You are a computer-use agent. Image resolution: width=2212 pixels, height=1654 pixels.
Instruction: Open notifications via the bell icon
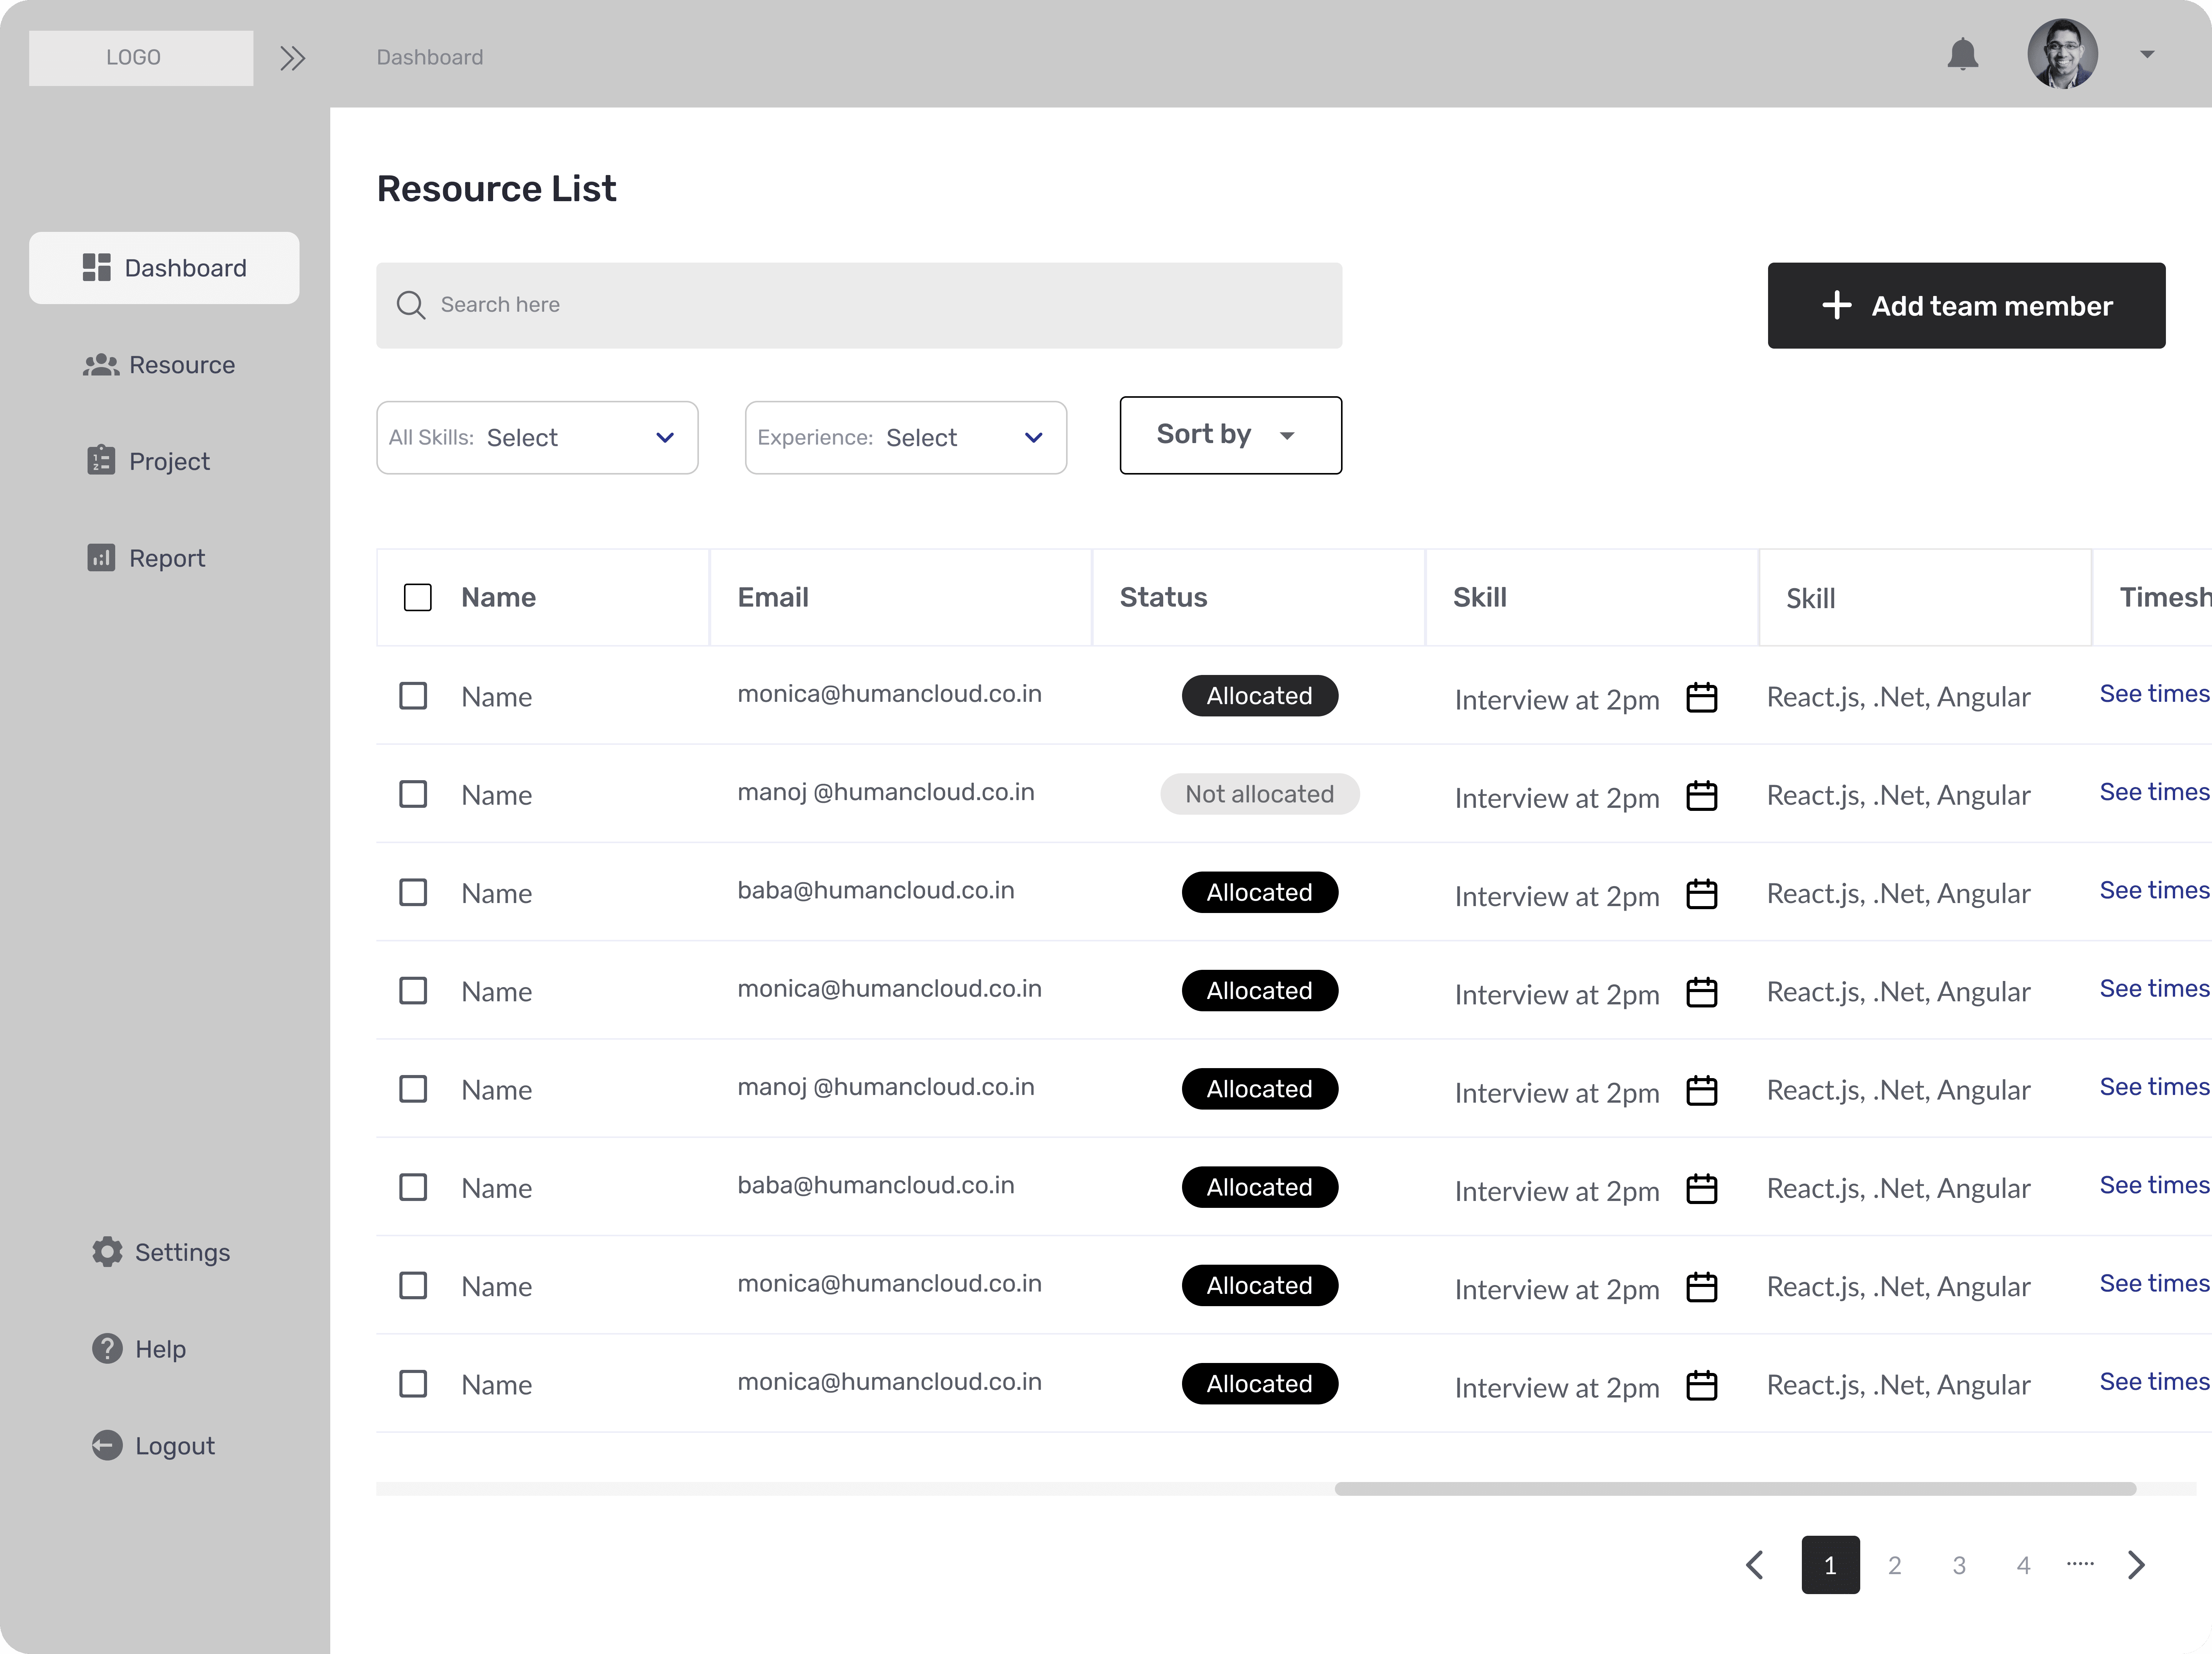point(1963,54)
